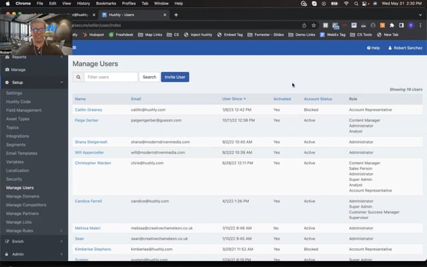Viewport: 427px width, 267px height.
Task: Click the magnifier icon beside Filter users
Action: coord(78,77)
